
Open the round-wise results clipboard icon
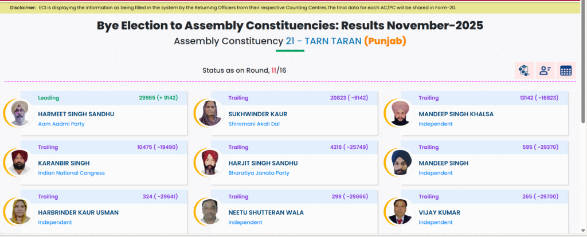pyautogui.click(x=524, y=71)
